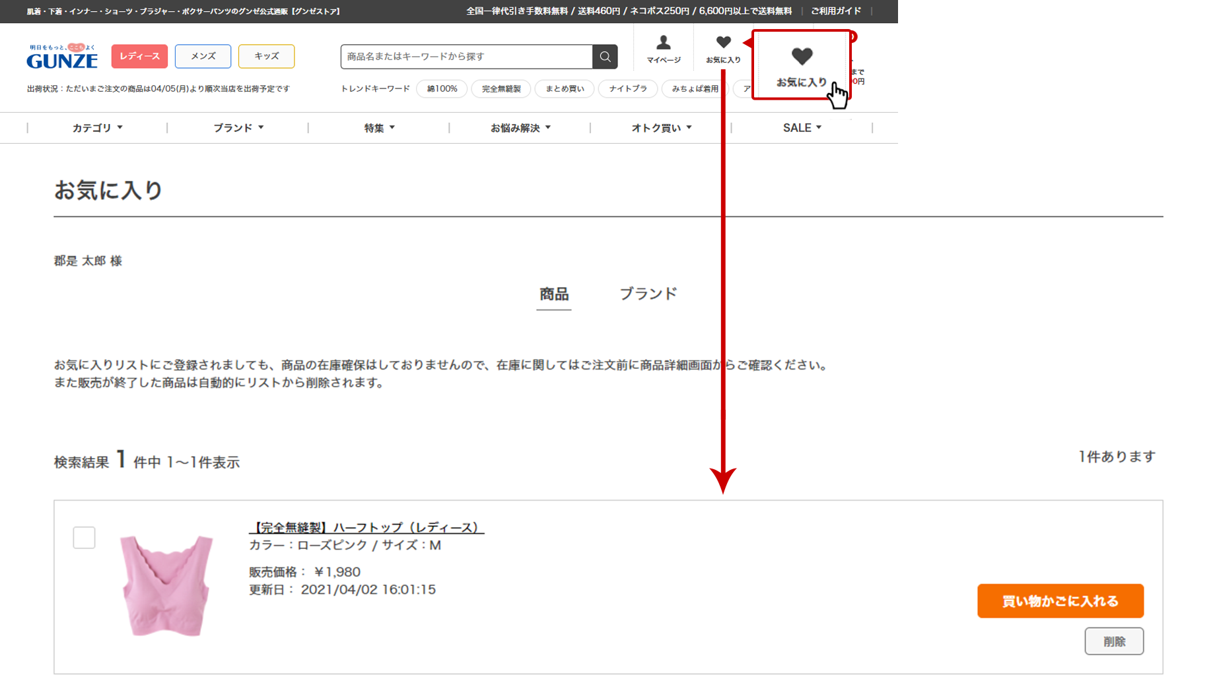Expand the お悩み解決 dropdown
The image size is (1215, 681).
pos(520,127)
